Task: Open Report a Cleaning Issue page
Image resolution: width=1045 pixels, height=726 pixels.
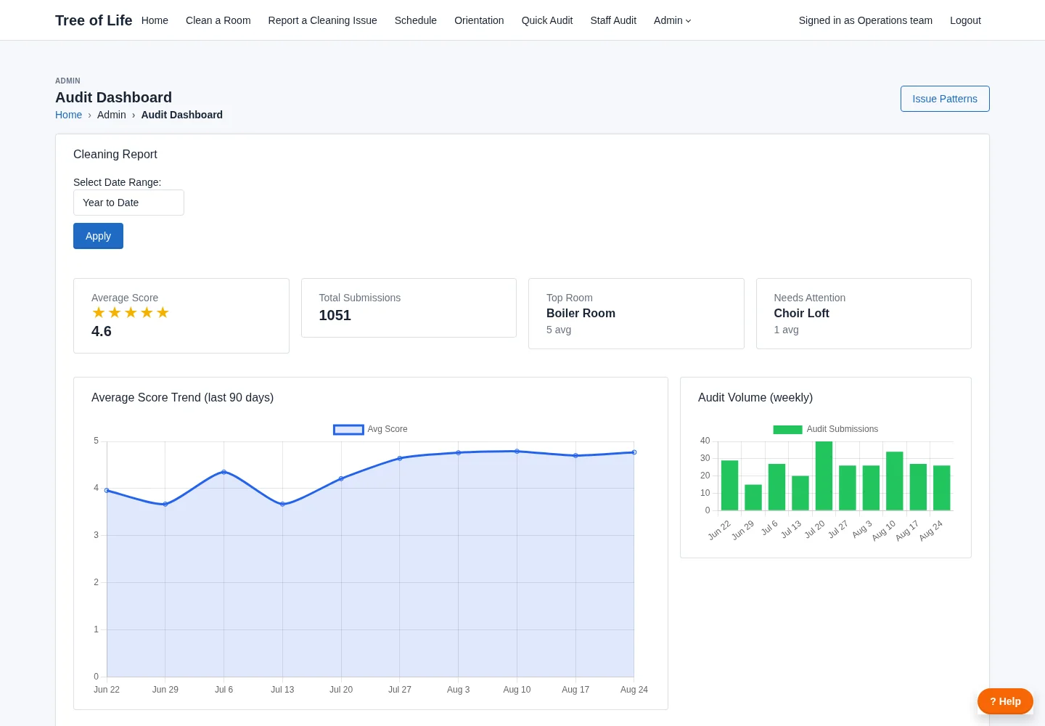Action: click(x=323, y=20)
